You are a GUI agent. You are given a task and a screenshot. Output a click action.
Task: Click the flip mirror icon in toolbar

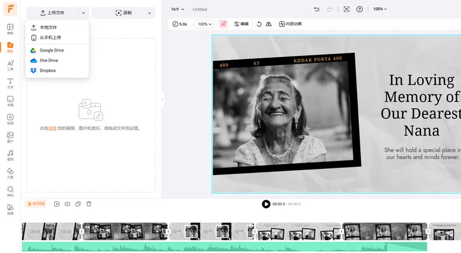269,24
